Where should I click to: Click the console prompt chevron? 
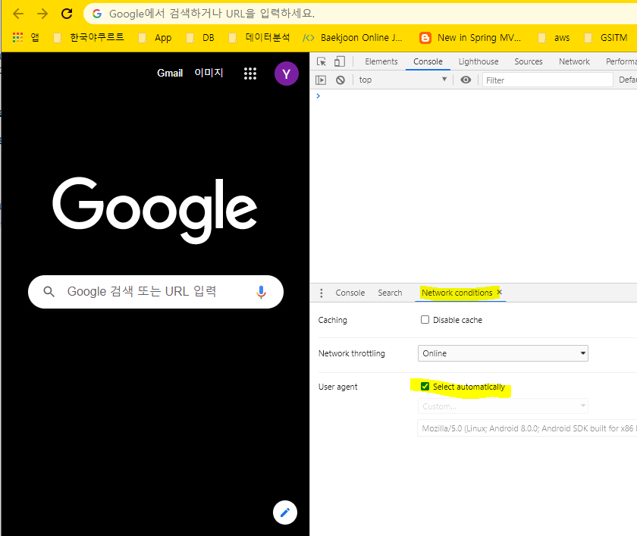tap(318, 96)
